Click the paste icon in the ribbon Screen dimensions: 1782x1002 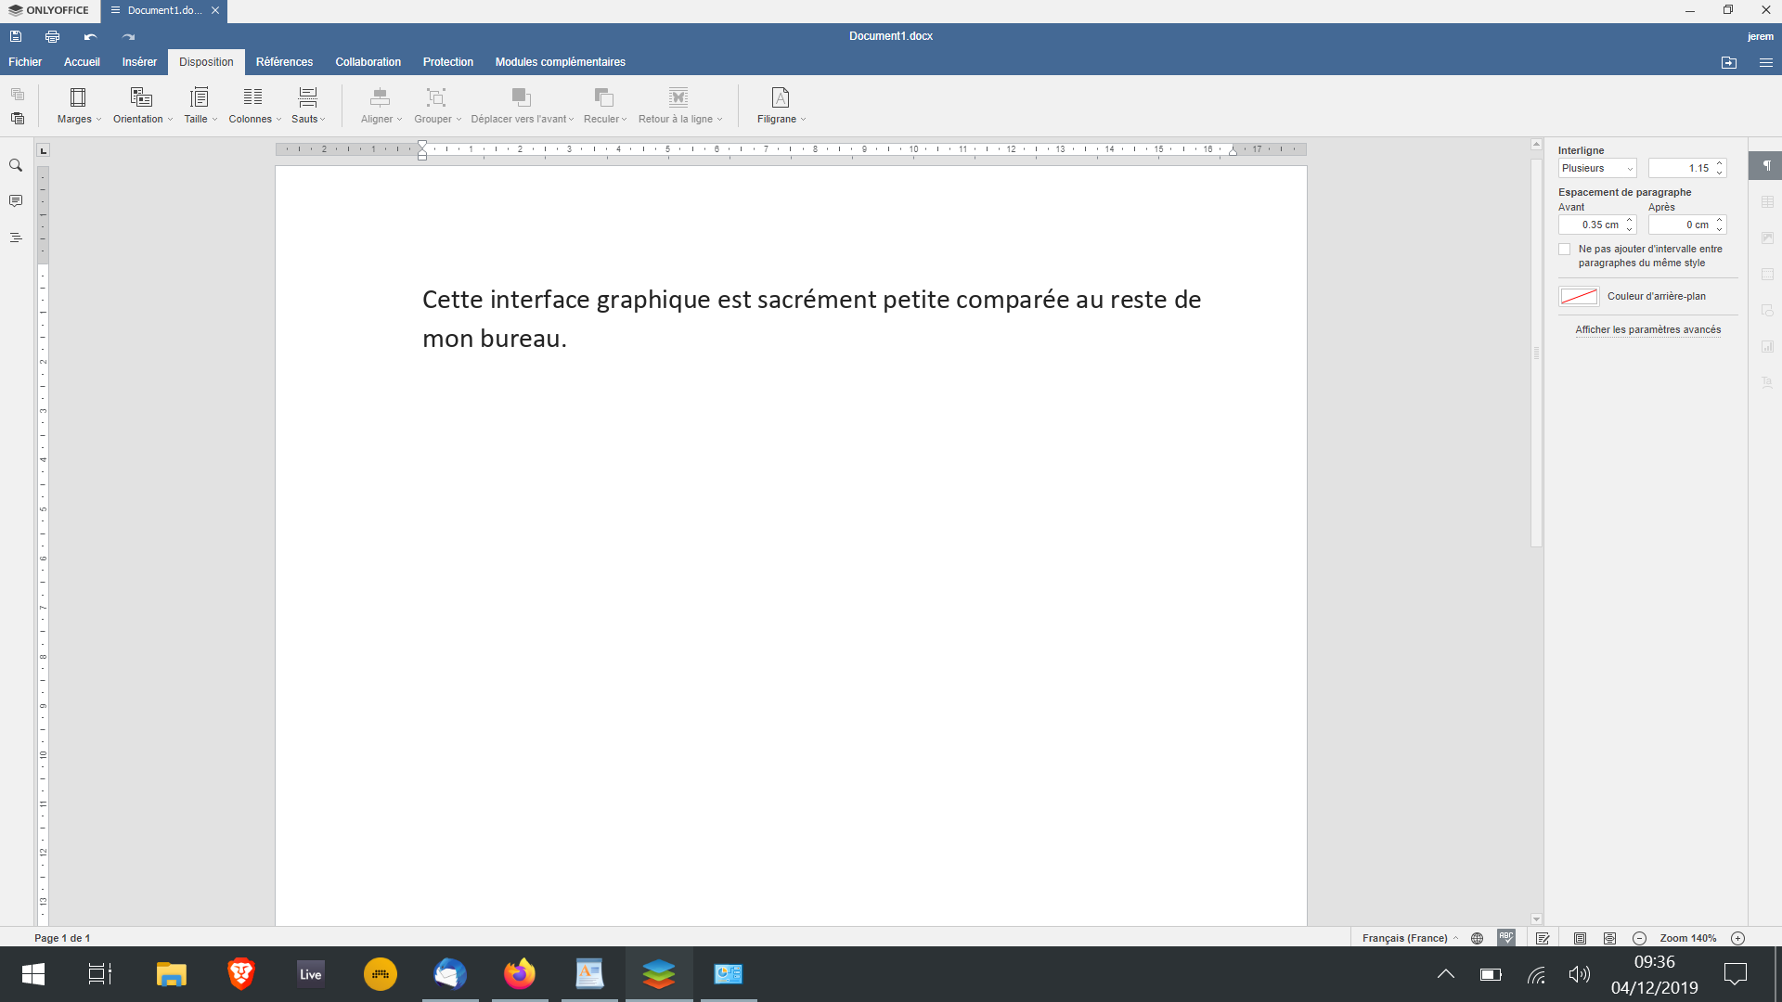pos(18,118)
